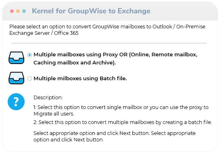Select the Multiple mailboxes using Proxy radio button
Image resolution: width=220 pixels, height=154 pixels.
click(29, 55)
